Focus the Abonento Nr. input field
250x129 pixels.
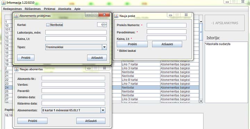(74, 78)
